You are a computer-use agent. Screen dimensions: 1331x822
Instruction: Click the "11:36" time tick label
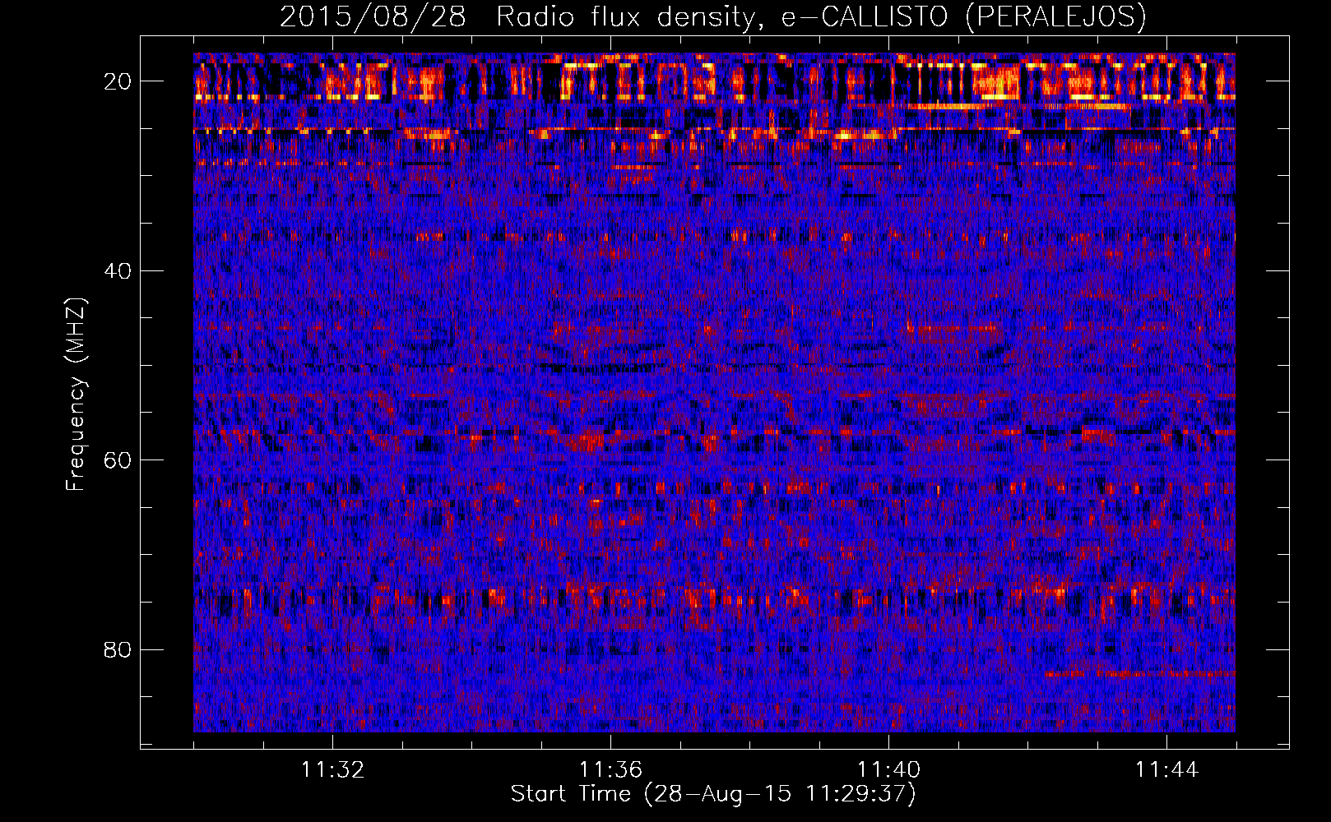[610, 770]
